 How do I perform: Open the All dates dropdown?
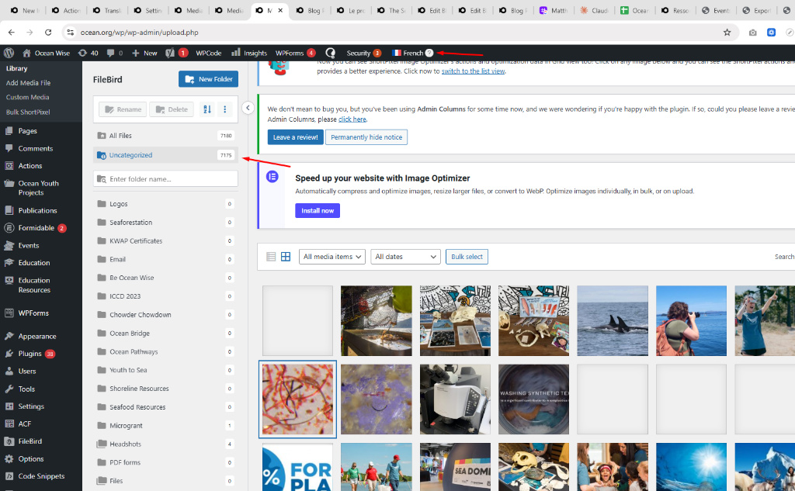point(405,257)
